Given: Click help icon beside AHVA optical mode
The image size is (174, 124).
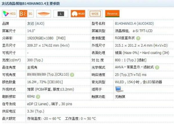Looking at the screenshot, I should tap(157, 68).
